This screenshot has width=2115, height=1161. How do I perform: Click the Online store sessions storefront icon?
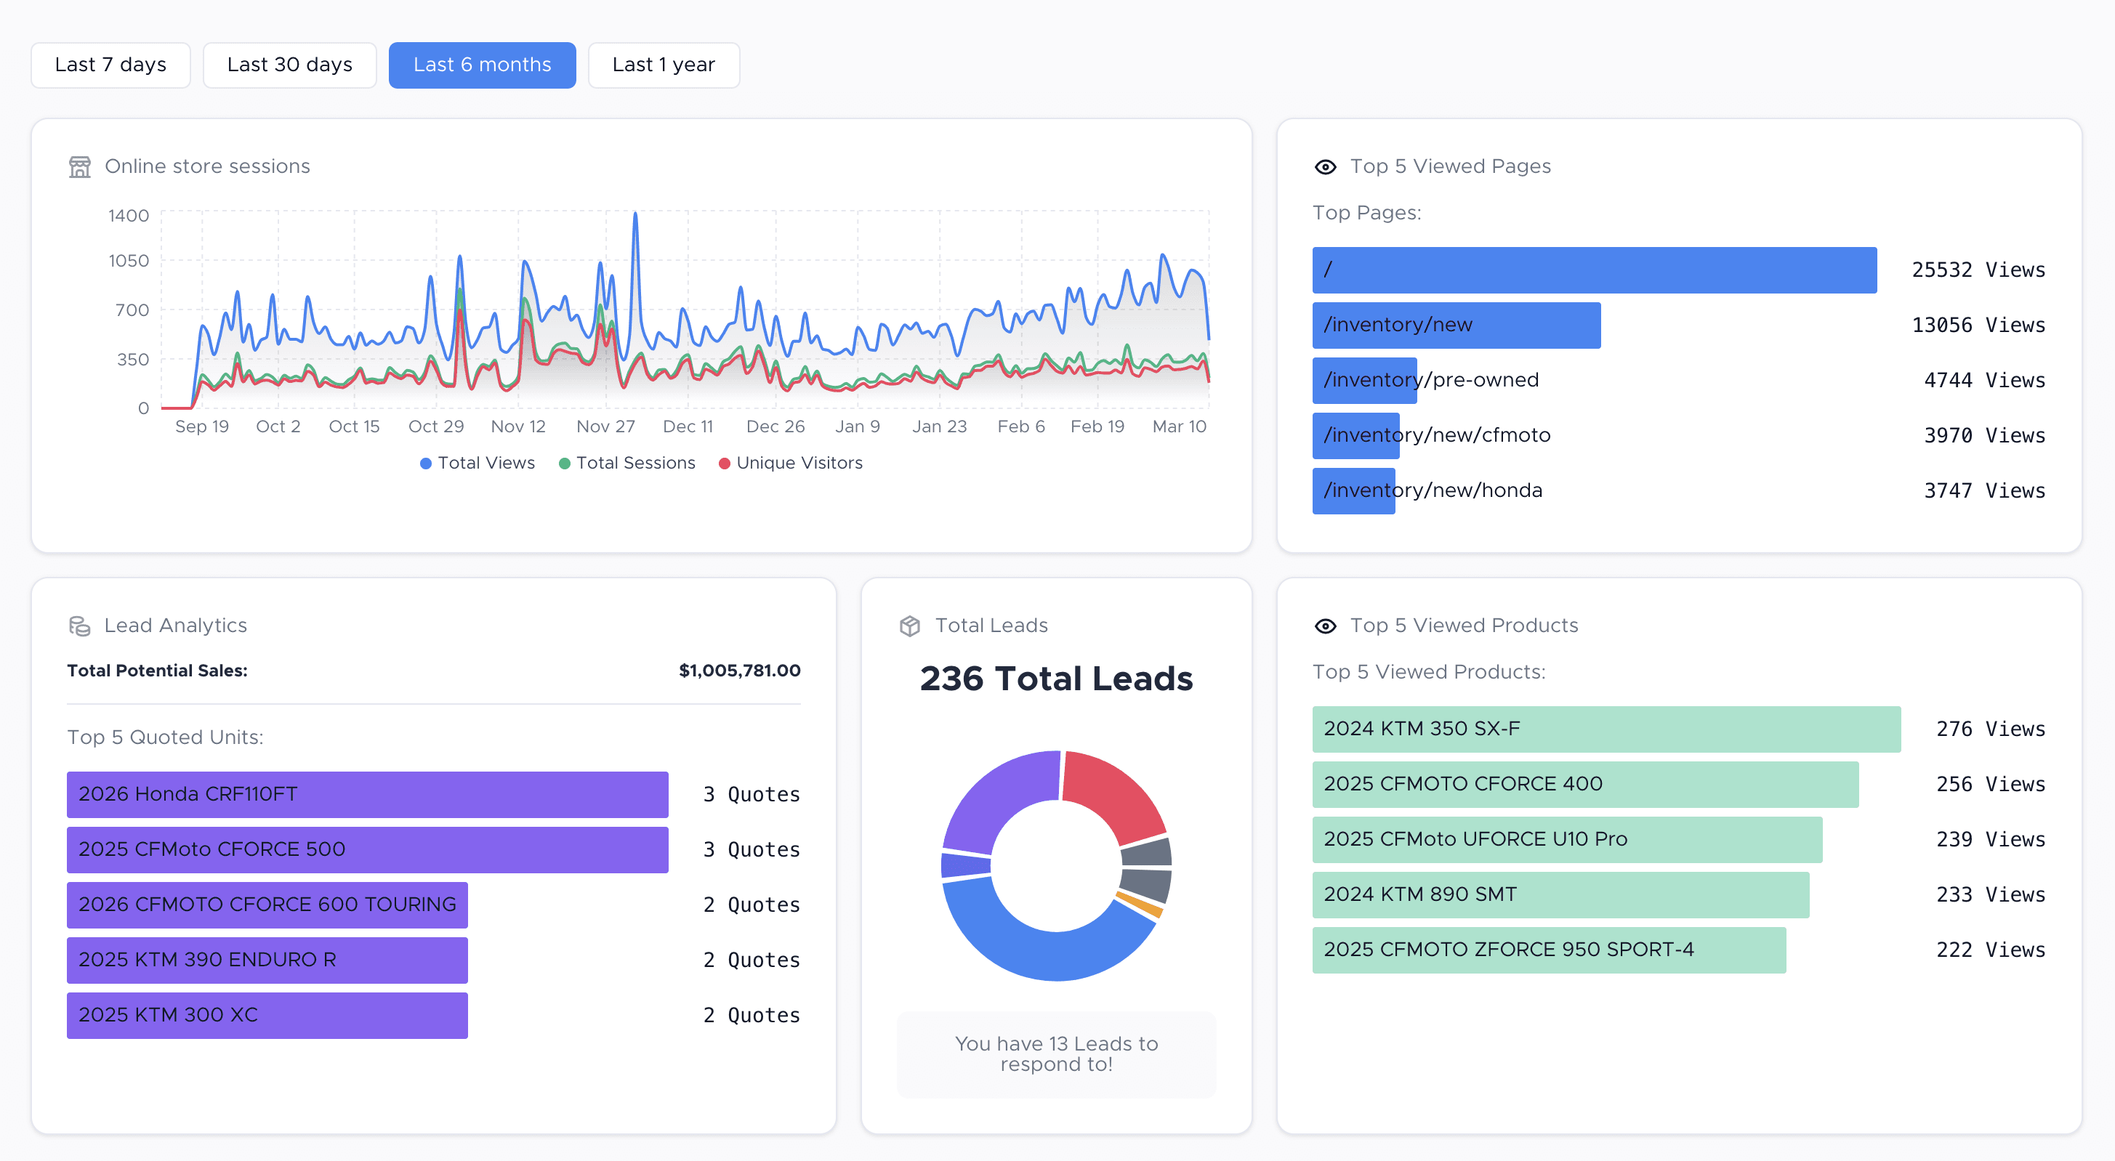[x=80, y=166]
